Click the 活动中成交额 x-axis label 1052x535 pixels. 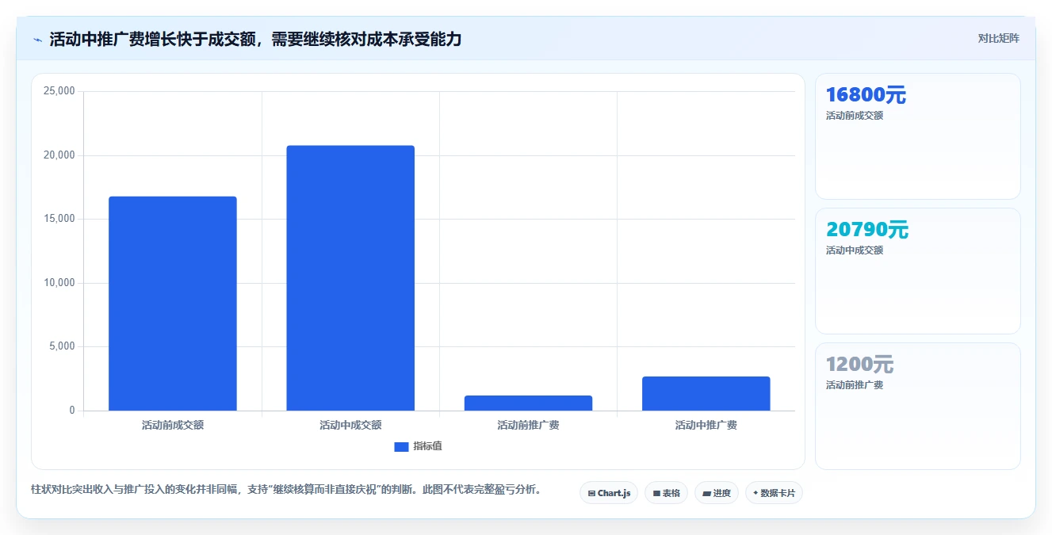(350, 425)
